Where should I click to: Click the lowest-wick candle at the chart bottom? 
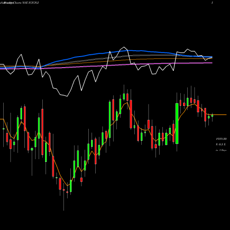64,190
